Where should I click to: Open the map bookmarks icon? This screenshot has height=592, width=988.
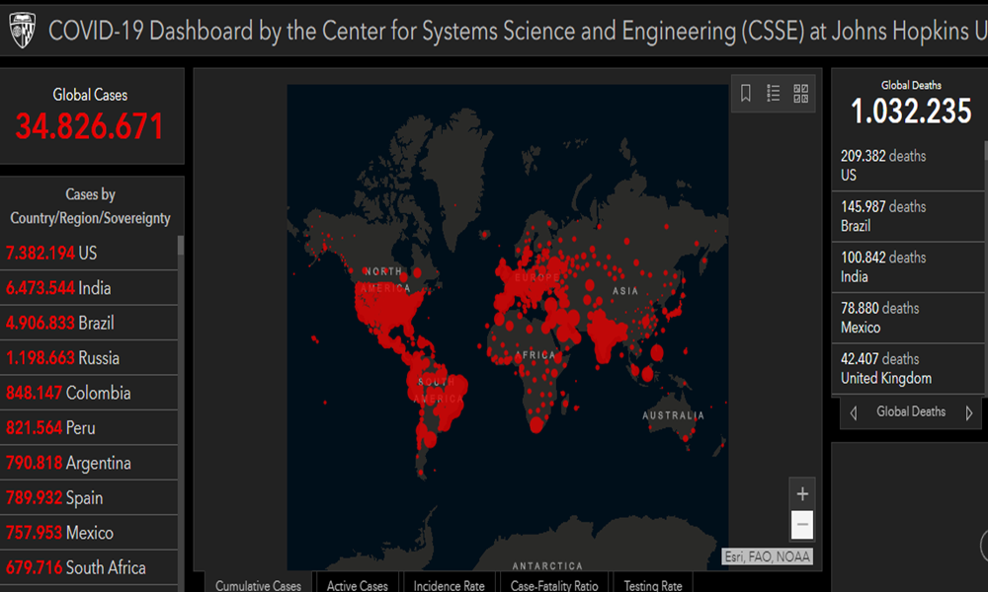point(746,94)
